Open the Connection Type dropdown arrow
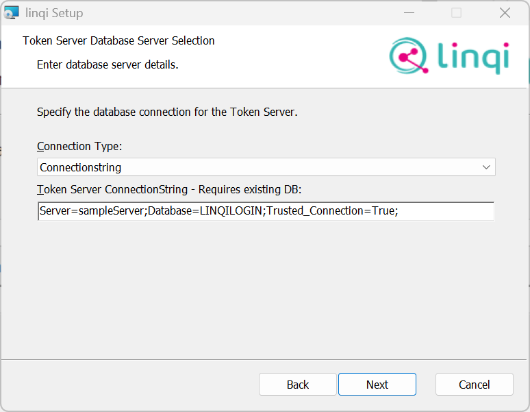Viewport: 530px width, 412px height. coord(486,167)
